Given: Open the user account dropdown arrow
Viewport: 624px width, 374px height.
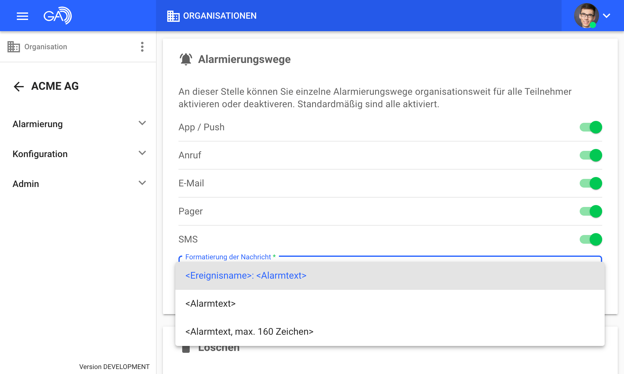Looking at the screenshot, I should (x=607, y=16).
